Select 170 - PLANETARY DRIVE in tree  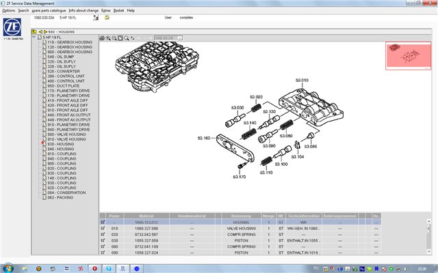(x=68, y=91)
